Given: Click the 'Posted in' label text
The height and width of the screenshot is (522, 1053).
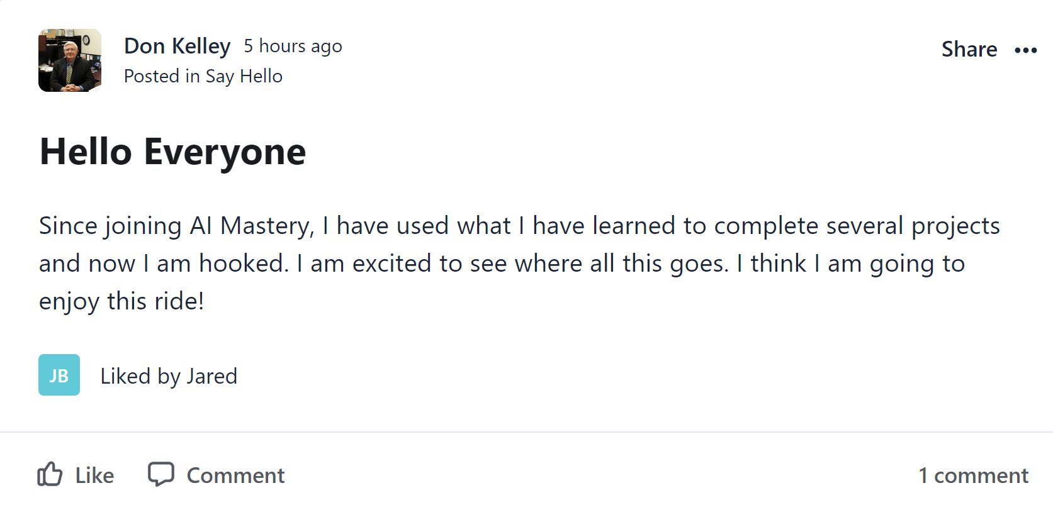Looking at the screenshot, I should click(162, 76).
